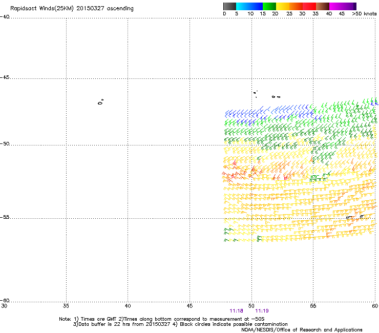Click the 'Rapidscat Winds(25KM) 20150327 ascending' title
This screenshot has height=333, width=379.
[x=72, y=9]
